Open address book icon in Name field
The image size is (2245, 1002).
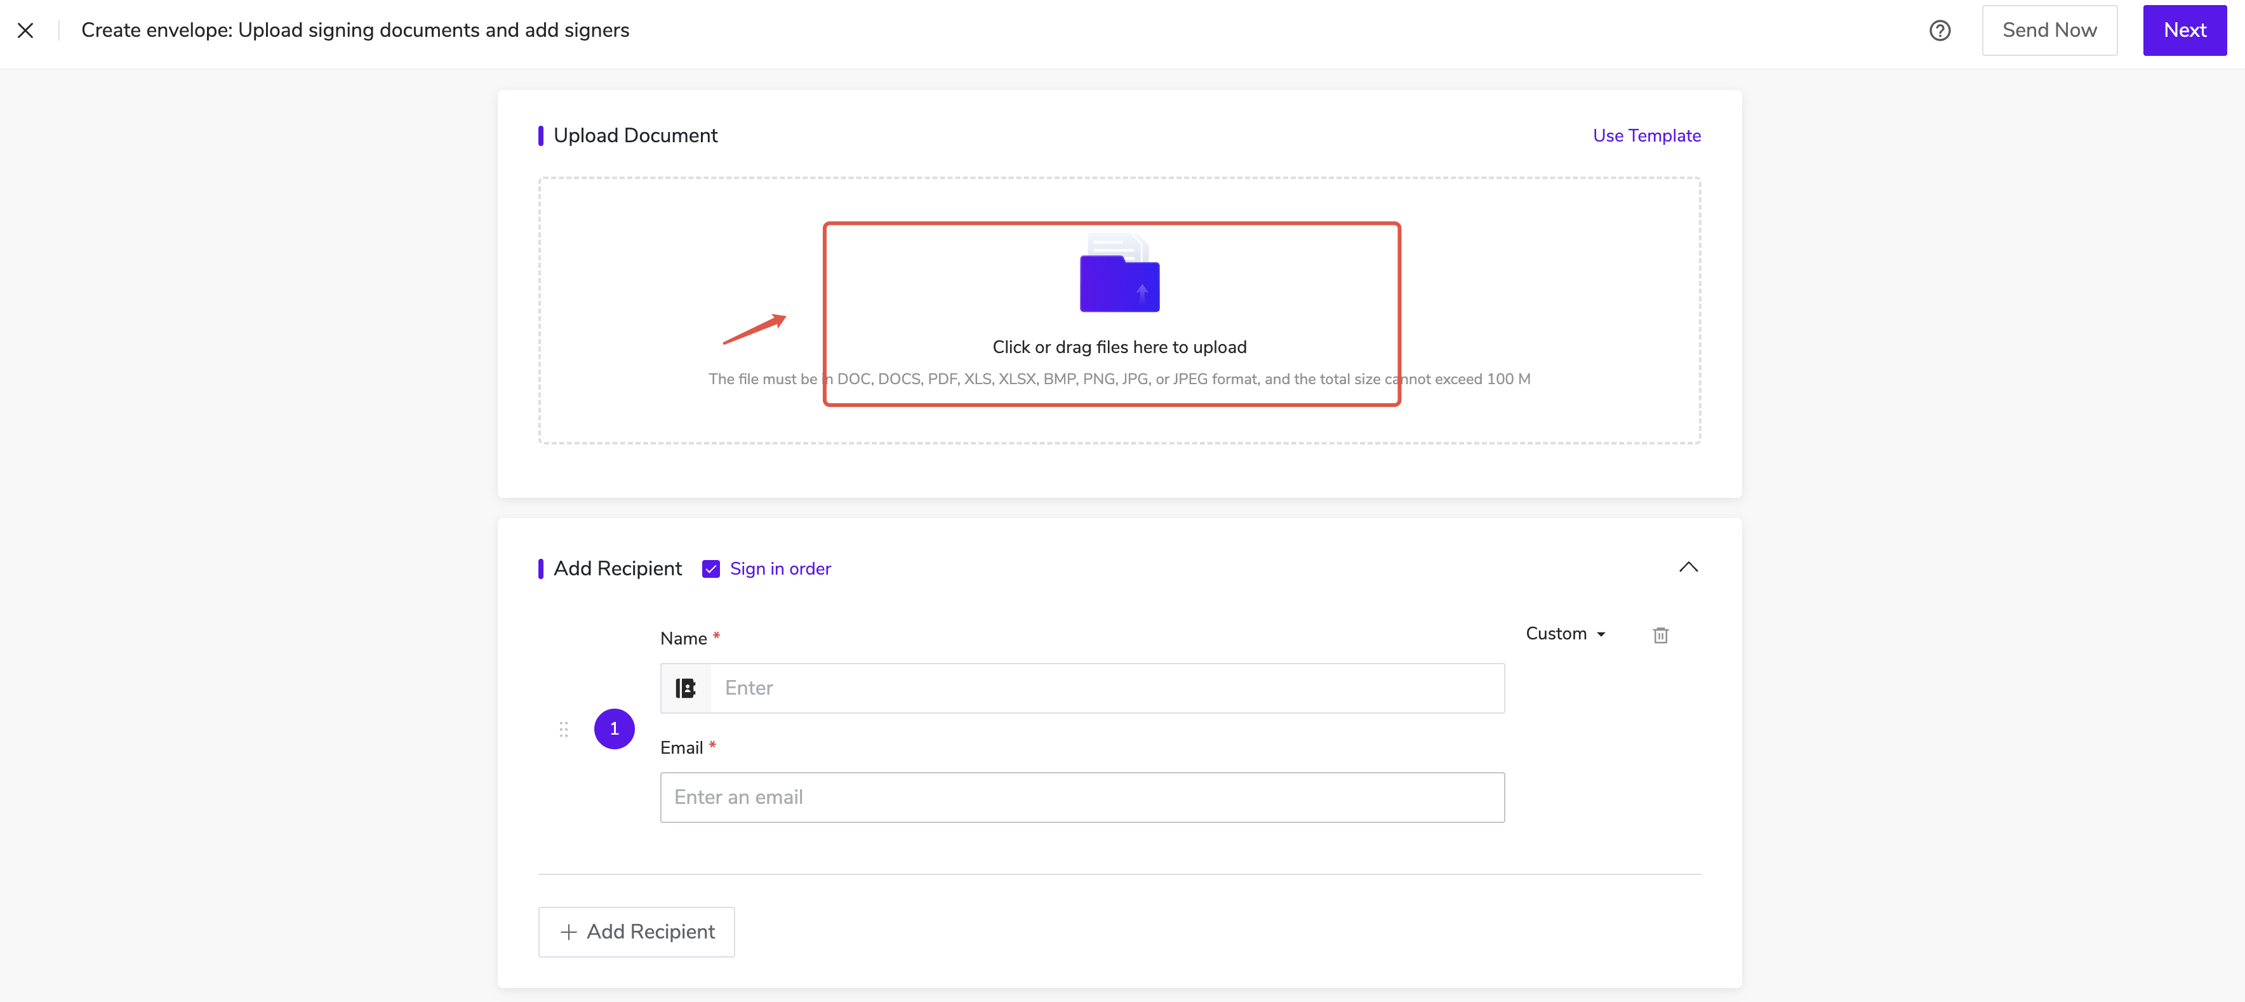click(x=686, y=688)
